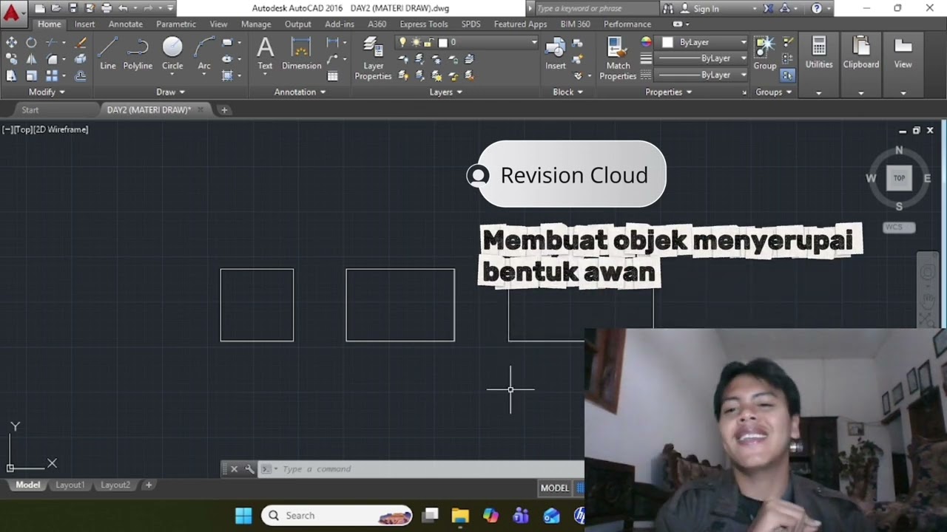Viewport: 947px width, 532px height.
Task: Click the Save icon in quick access toolbar
Action: click(73, 8)
